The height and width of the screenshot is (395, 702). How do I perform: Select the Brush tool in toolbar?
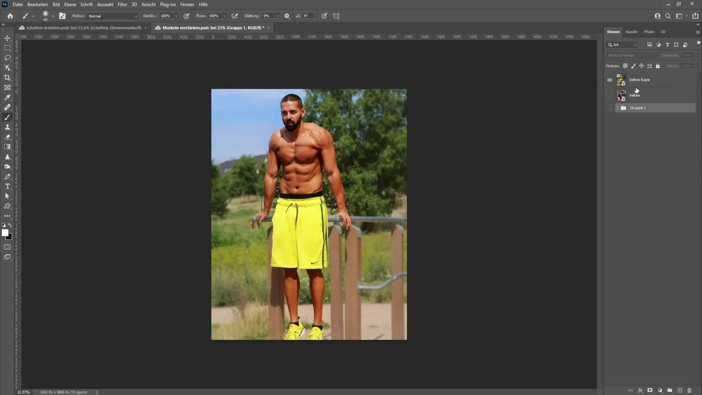[7, 117]
